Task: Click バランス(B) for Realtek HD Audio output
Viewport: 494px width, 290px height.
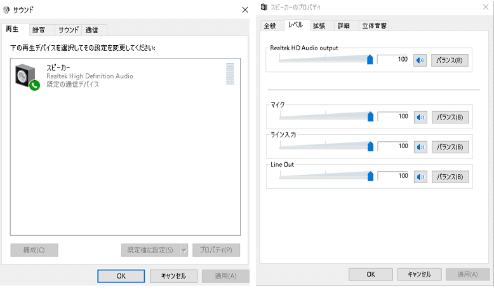Action: point(450,60)
